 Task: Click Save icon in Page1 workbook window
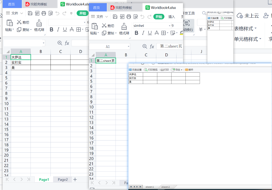pyautogui.click(x=30, y=13)
